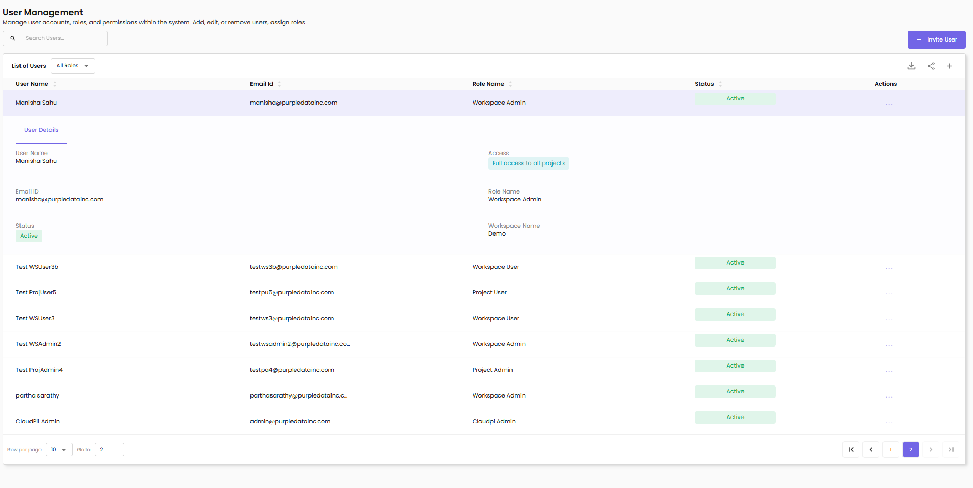The image size is (973, 488).
Task: Click the share icon above the table
Action: pos(931,66)
